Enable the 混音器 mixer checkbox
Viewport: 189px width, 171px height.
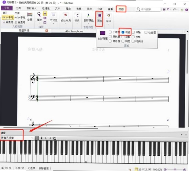click(x=110, y=41)
